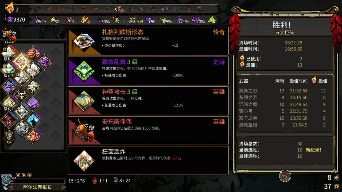Image resolution: width=342 pixels, height=192 pixels.
Task: Click the ammo 8 / 24 indicator
Action: [x=122, y=181]
